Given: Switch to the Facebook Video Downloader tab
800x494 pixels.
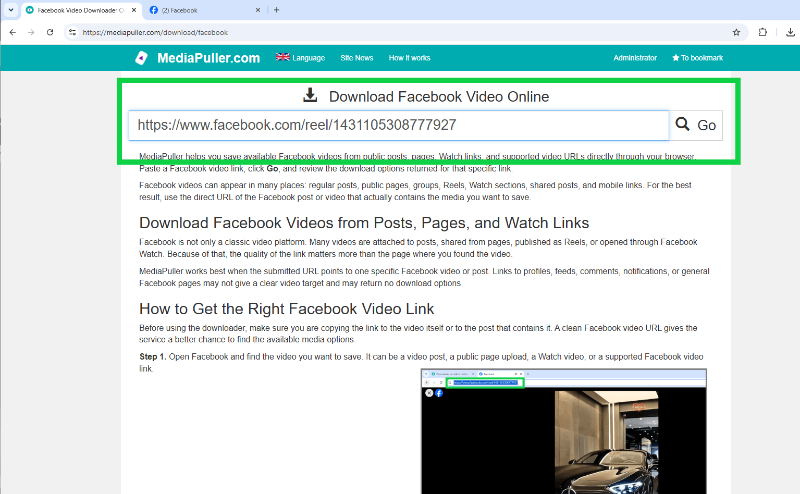Looking at the screenshot, I should (x=81, y=10).
